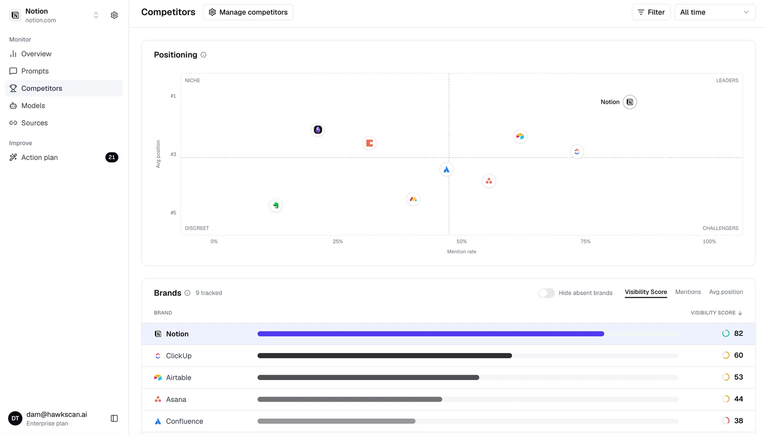Viewport: 765px width, 435px height.
Task: Collapse sidebar with the panel icon
Action: click(114, 418)
